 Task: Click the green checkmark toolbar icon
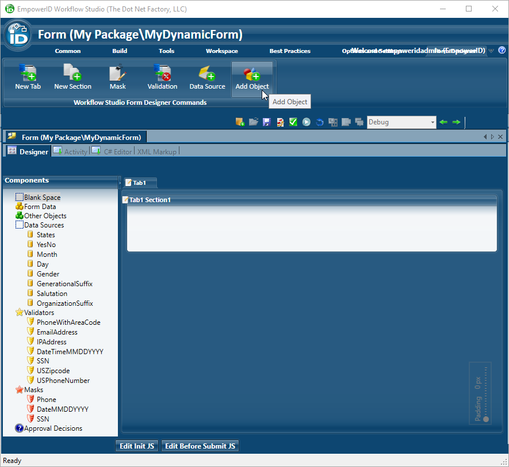(x=293, y=122)
